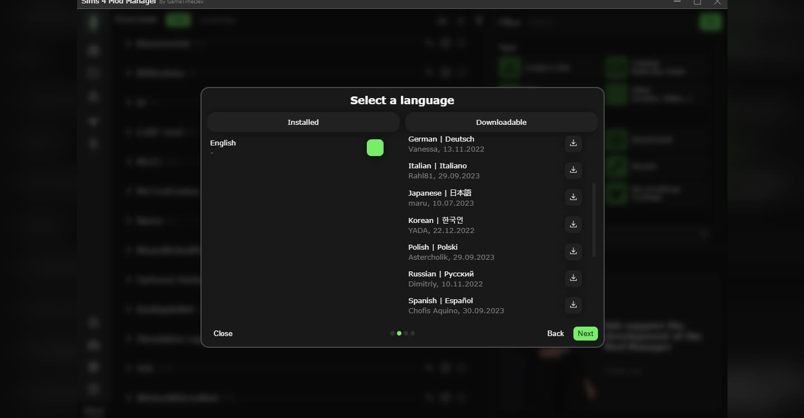
Task: Jump to the third pager dot
Action: (x=406, y=333)
